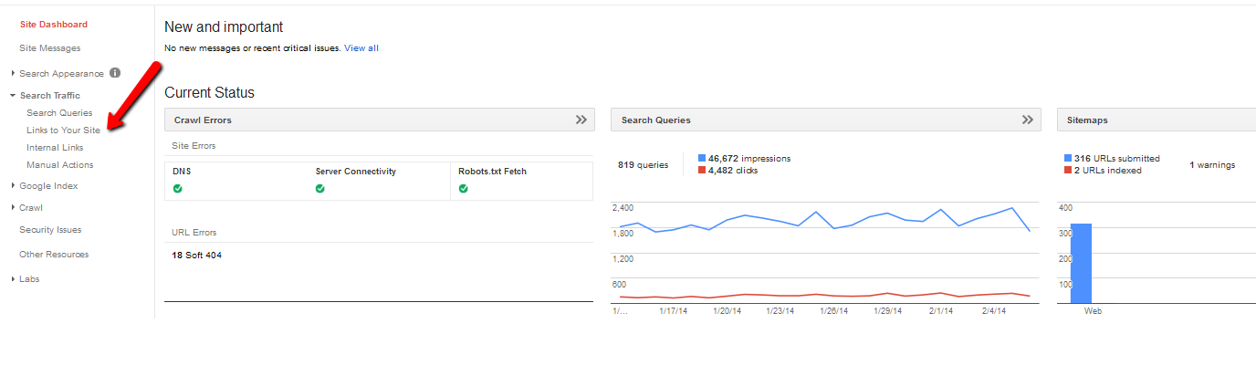Open Links to Your Site

click(x=63, y=131)
